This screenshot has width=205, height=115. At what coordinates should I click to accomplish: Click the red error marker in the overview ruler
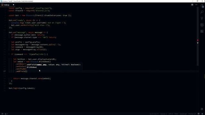tap(198, 40)
